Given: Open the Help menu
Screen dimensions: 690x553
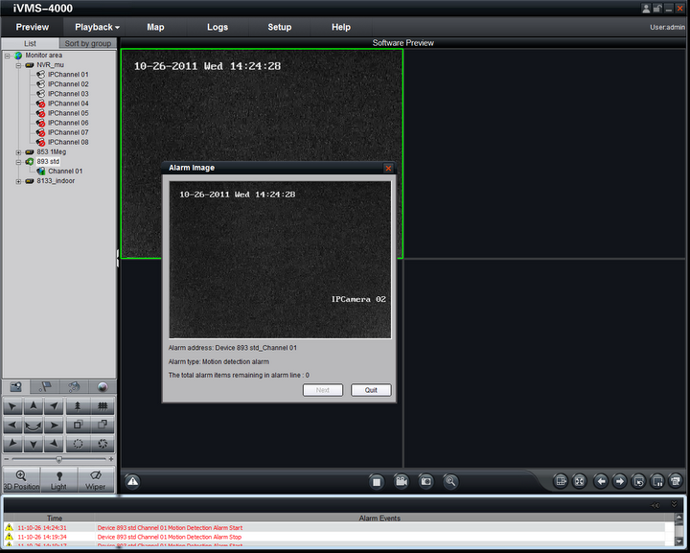Looking at the screenshot, I should (341, 27).
